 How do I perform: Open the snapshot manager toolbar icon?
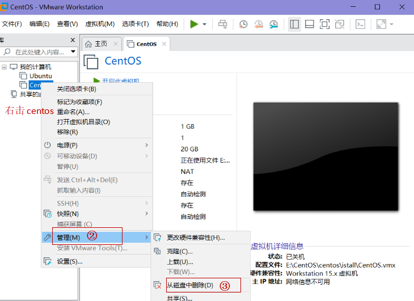[273, 24]
